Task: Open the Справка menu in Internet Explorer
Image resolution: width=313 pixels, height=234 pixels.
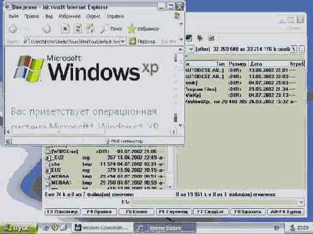Action: (x=115, y=16)
